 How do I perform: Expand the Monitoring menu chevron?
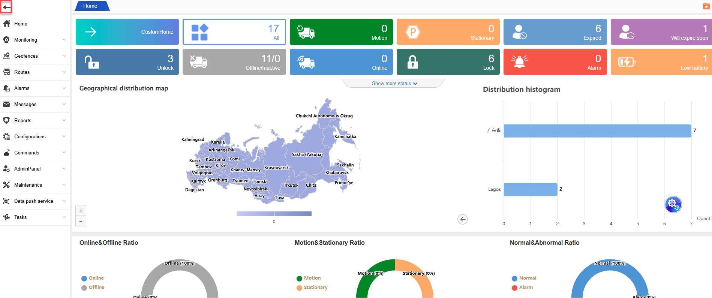64,40
